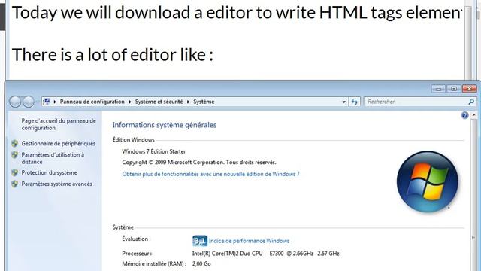Select Système breadcrumb in address bar
This screenshot has height=271, width=481.
tap(204, 102)
